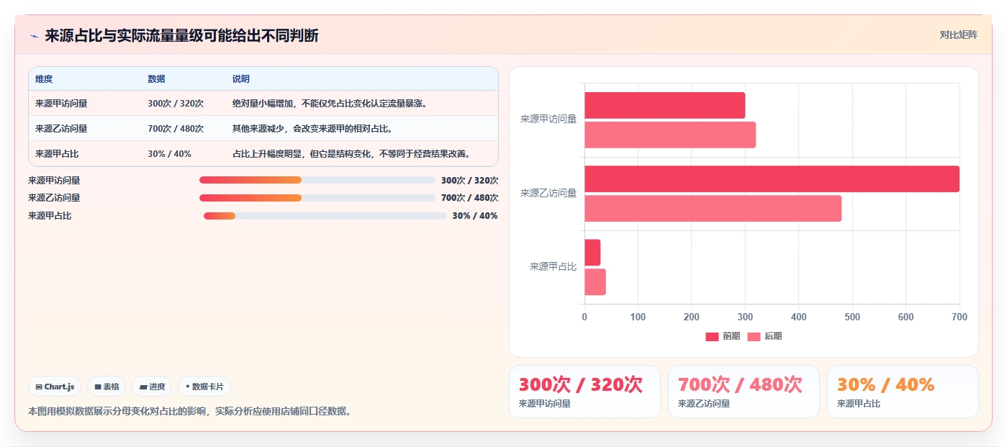Click 30% / 40% value beside progress bar

(475, 216)
